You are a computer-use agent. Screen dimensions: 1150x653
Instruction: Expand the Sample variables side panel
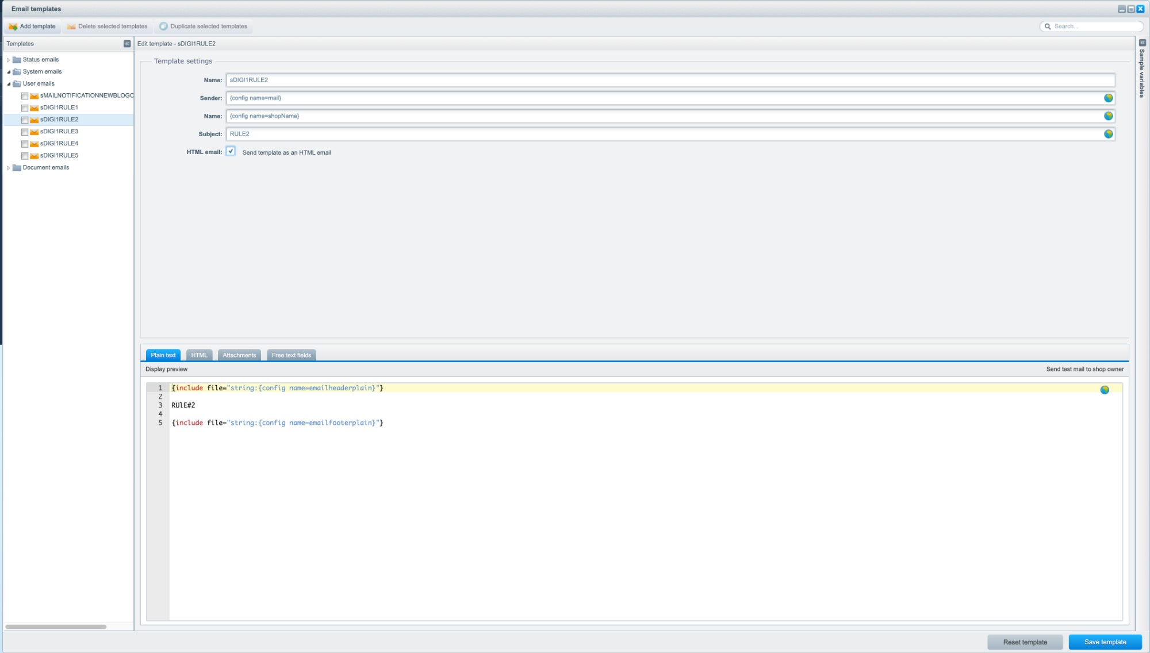click(x=1143, y=43)
